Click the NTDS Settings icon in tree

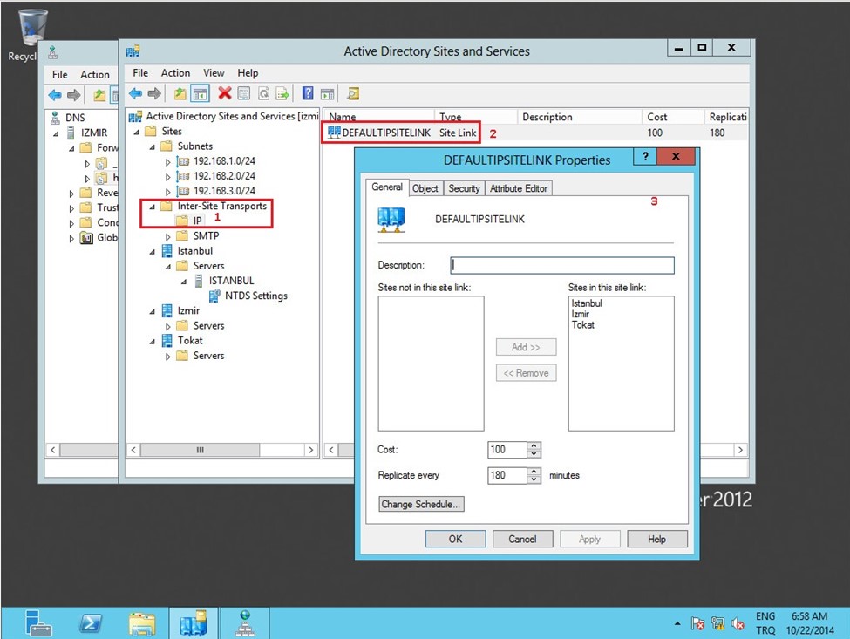pos(215,296)
